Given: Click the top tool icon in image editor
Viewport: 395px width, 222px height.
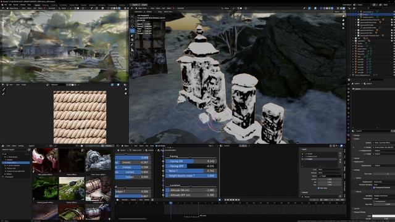Looking at the screenshot, I should tap(4, 89).
